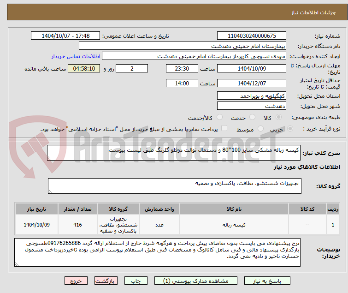Click the validity time field 14:00
348x293 pixels.
pos(182,84)
